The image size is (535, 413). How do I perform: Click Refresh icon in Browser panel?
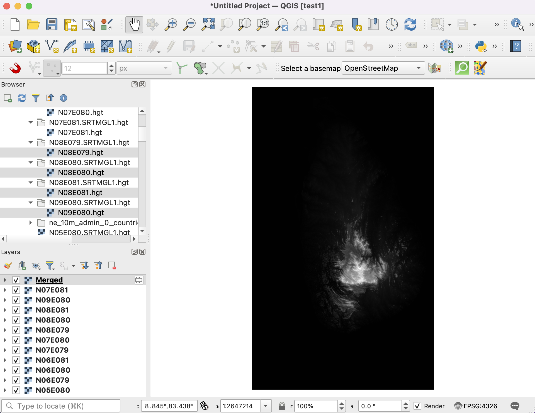coord(22,98)
